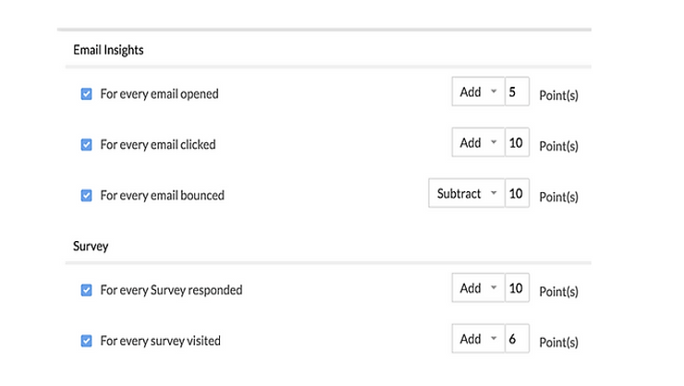684x386 pixels.
Task: Toggle the 'For every email clicked' checkbox
Action: click(87, 144)
